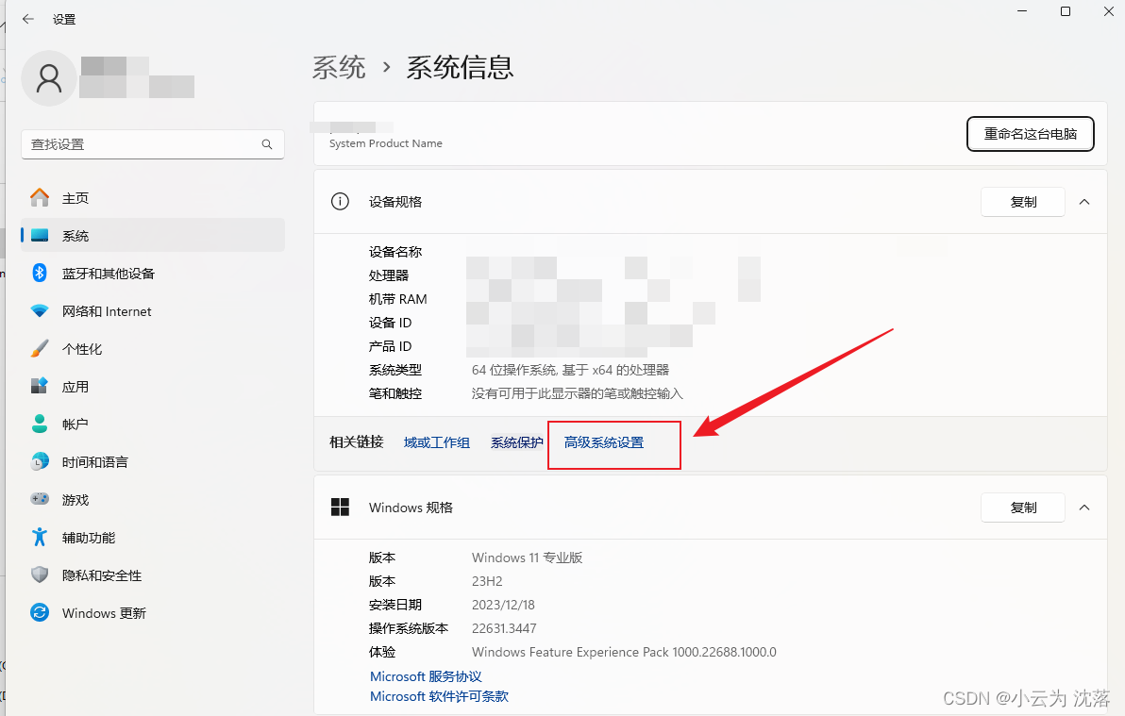Open 时间和语言 settings page
This screenshot has width=1125, height=716.
click(x=153, y=462)
